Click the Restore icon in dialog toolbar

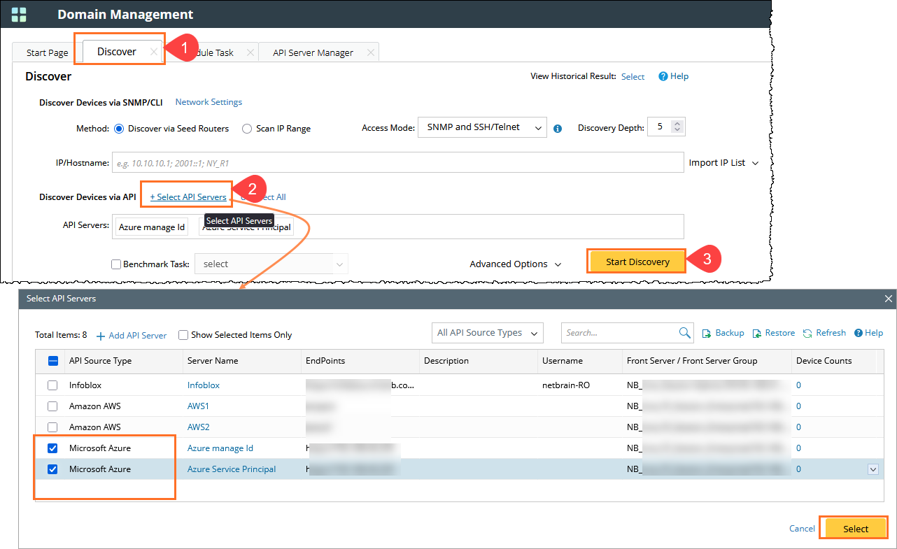point(757,334)
